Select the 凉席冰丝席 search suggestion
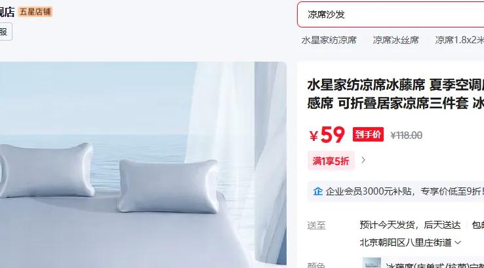This screenshot has width=484, height=268. click(x=395, y=40)
